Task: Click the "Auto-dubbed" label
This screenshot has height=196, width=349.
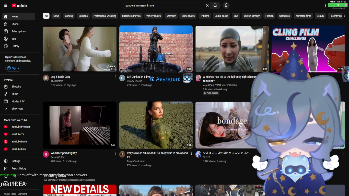Action: 211,93
